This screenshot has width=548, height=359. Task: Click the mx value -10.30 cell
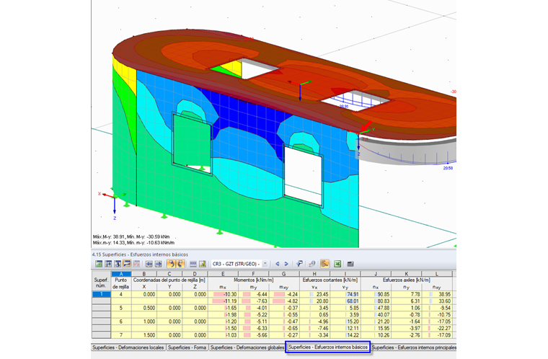(223, 294)
